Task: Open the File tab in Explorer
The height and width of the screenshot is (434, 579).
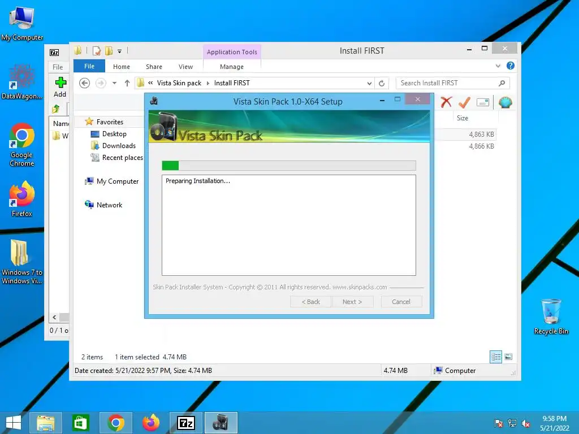Action: (x=89, y=66)
